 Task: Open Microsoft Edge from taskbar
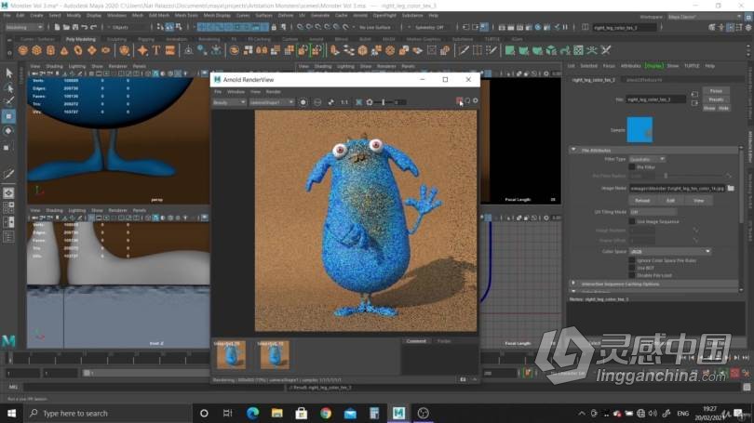[252, 413]
